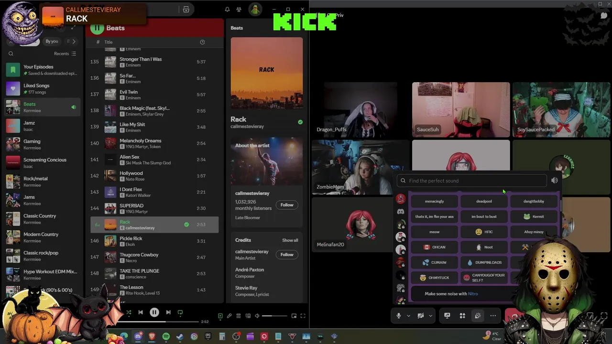
Task: Select Melancholy Dreams track row
Action: (154, 143)
